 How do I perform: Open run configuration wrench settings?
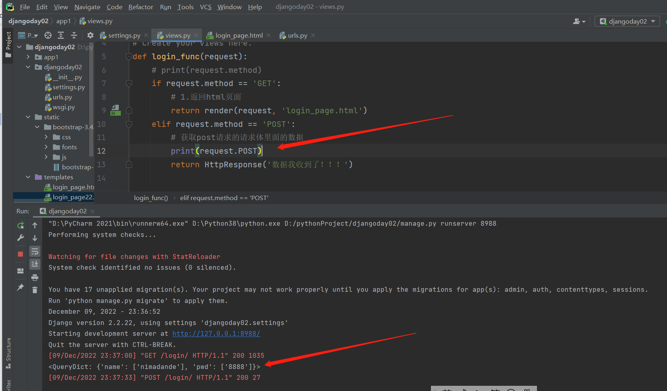[20, 238]
